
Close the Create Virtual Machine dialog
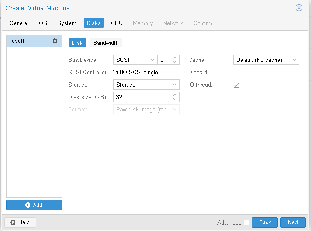(x=299, y=8)
